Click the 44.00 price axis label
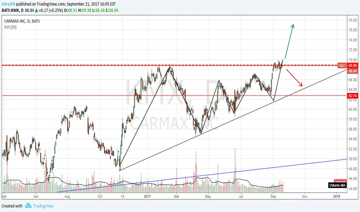 pyautogui.click(x=353, y=188)
